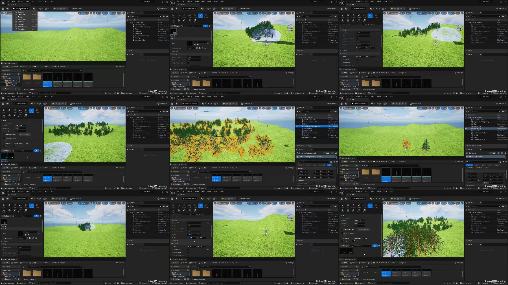This screenshot has height=285, width=508.
Task: Middle-left frame: click the Select foliage tool
Action: click(x=4, y=111)
